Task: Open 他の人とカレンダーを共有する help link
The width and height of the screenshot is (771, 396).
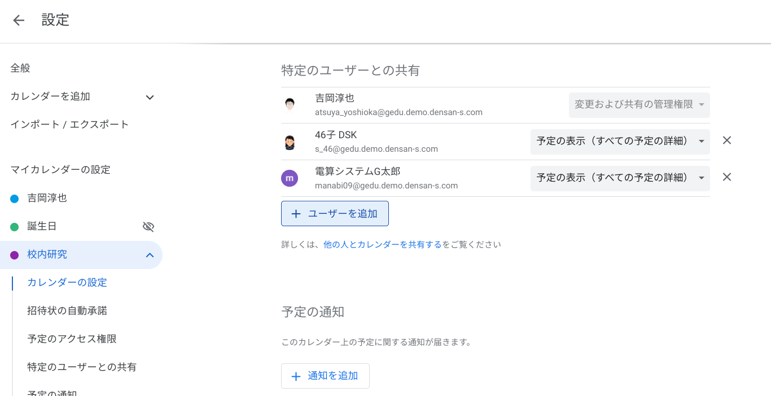Action: tap(383, 245)
